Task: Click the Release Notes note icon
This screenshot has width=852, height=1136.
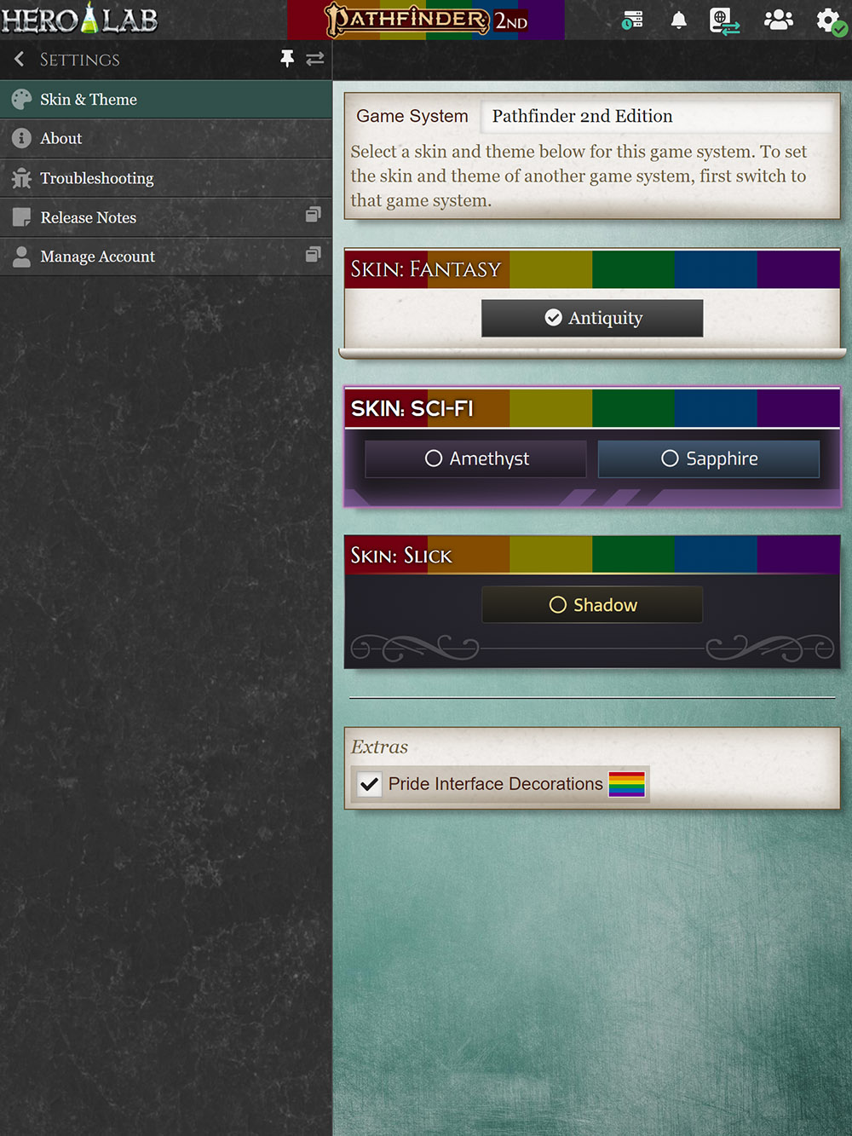Action: (x=21, y=217)
